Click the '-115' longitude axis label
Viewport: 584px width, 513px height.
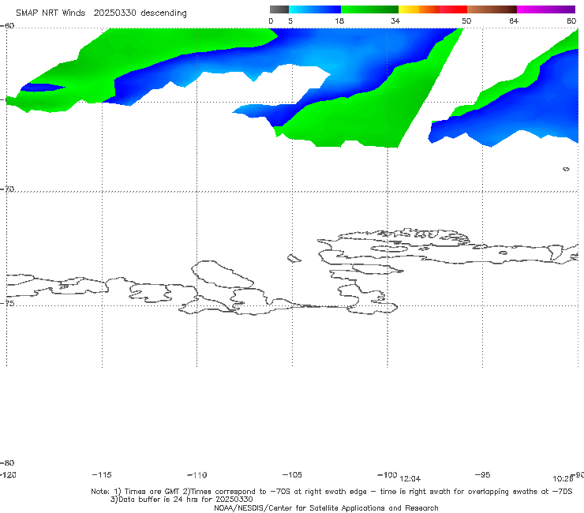click(102, 474)
